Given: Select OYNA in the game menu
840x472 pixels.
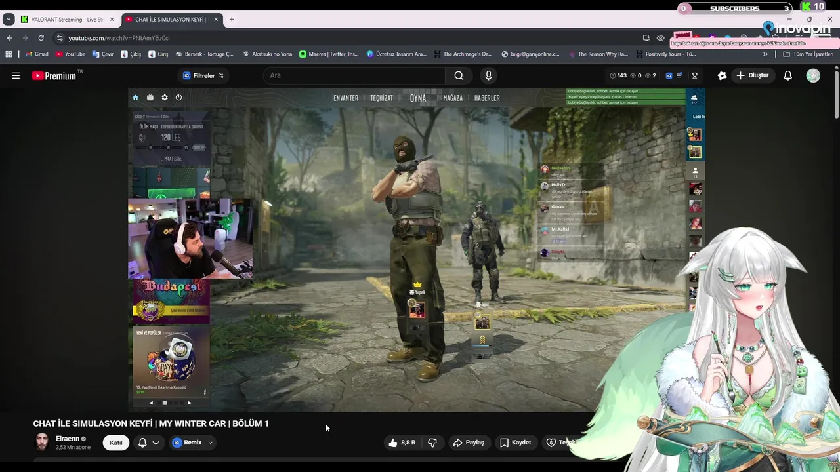Looking at the screenshot, I should tap(418, 98).
